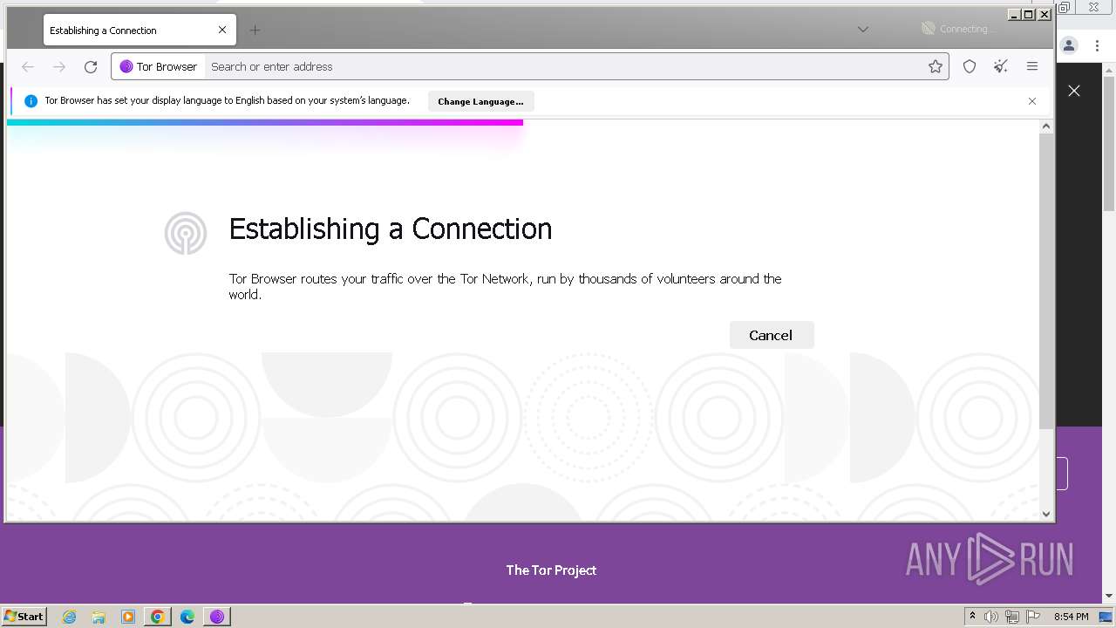
Task: Close the background Chrome side panel X
Action: tap(1074, 91)
